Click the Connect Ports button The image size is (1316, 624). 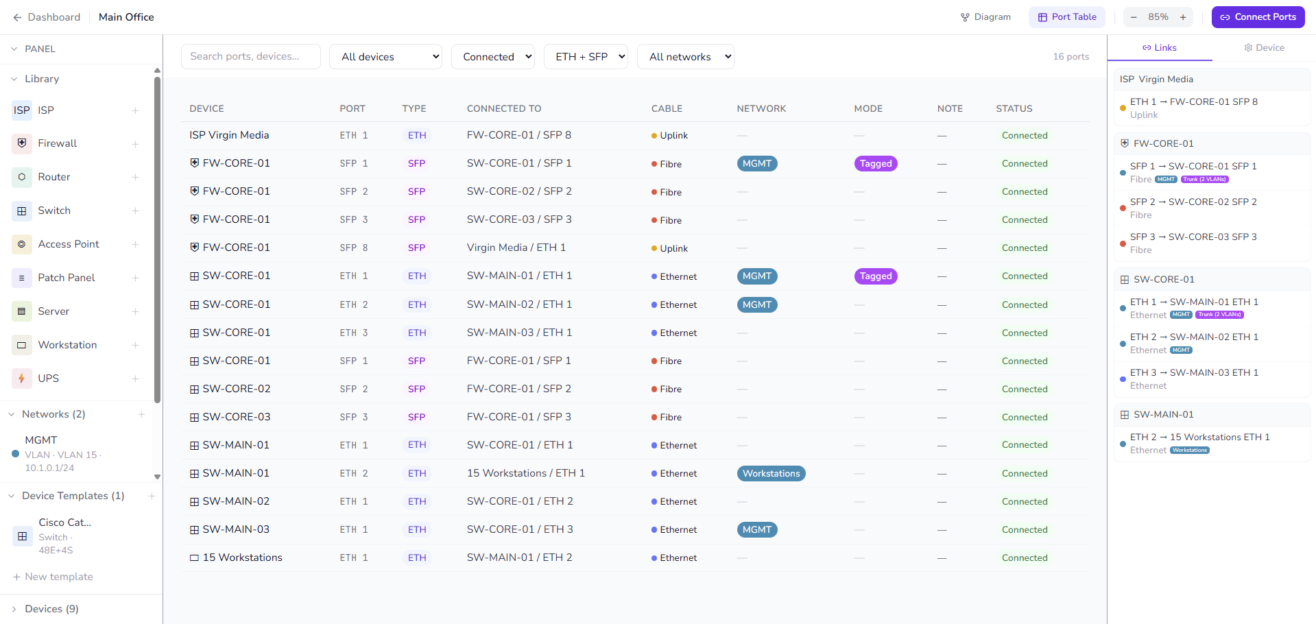click(1258, 17)
